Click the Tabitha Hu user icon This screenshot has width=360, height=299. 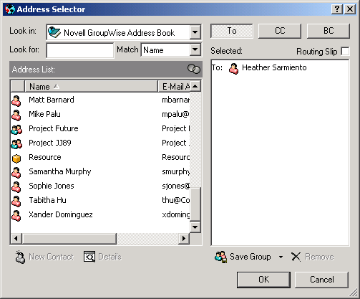pos(16,201)
